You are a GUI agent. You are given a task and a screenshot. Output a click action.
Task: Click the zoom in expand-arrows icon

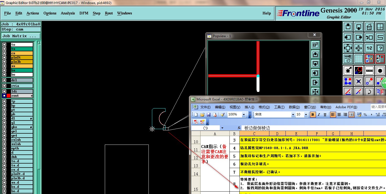point(348,48)
